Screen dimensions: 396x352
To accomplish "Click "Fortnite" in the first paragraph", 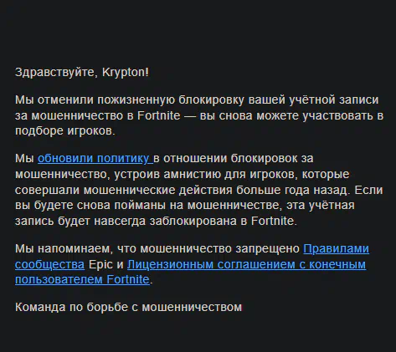I will tap(159, 115).
